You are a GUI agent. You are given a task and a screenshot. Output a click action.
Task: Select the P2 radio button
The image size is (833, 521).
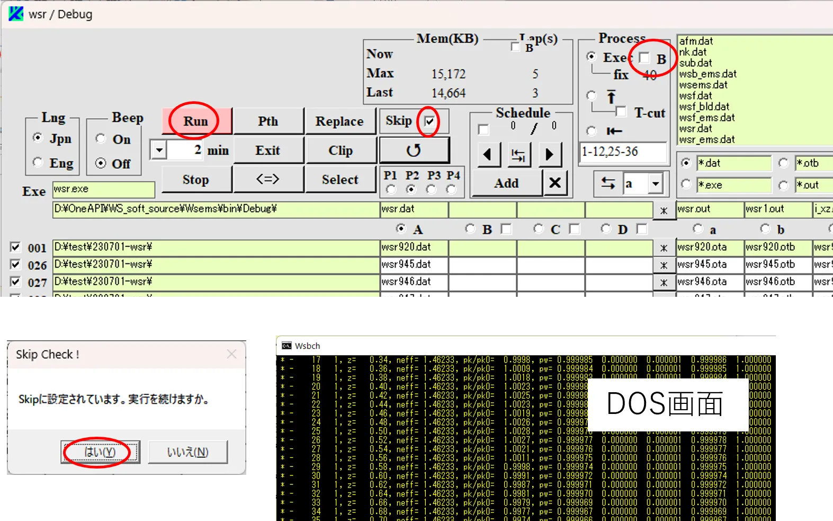[411, 189]
